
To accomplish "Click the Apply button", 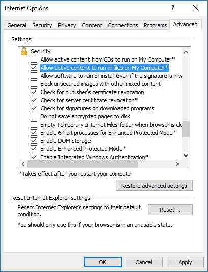I will pos(185,262).
